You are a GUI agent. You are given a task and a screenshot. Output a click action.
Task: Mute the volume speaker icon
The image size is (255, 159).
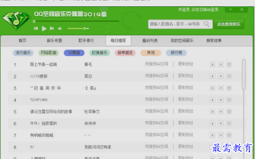tap(60, 28)
